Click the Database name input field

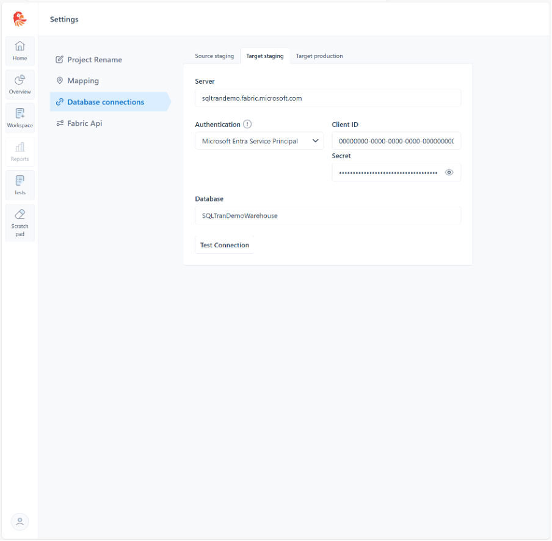(328, 216)
